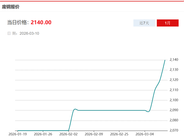Click the 日期 2026-03-10 date text

coord(23,33)
